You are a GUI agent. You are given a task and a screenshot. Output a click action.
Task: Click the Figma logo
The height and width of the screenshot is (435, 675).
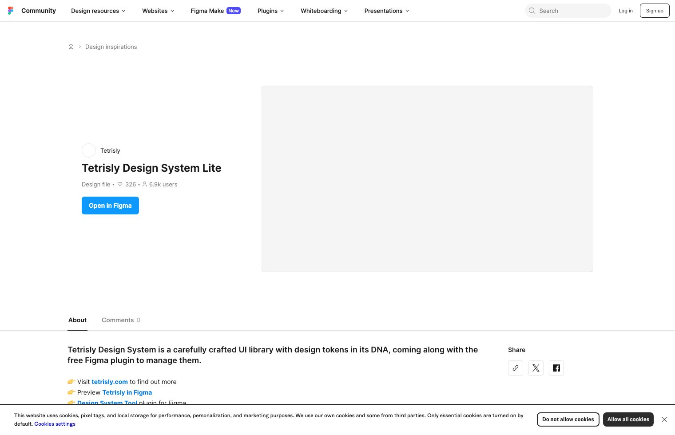[11, 10]
